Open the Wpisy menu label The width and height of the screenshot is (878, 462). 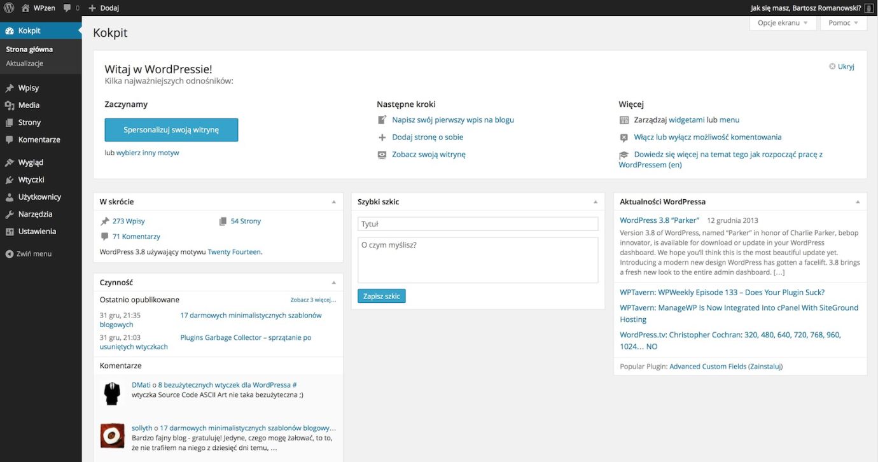coord(29,88)
